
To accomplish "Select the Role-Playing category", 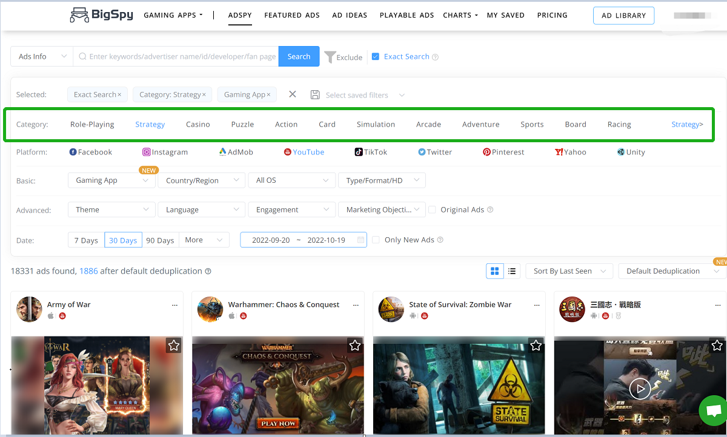I will 92,124.
